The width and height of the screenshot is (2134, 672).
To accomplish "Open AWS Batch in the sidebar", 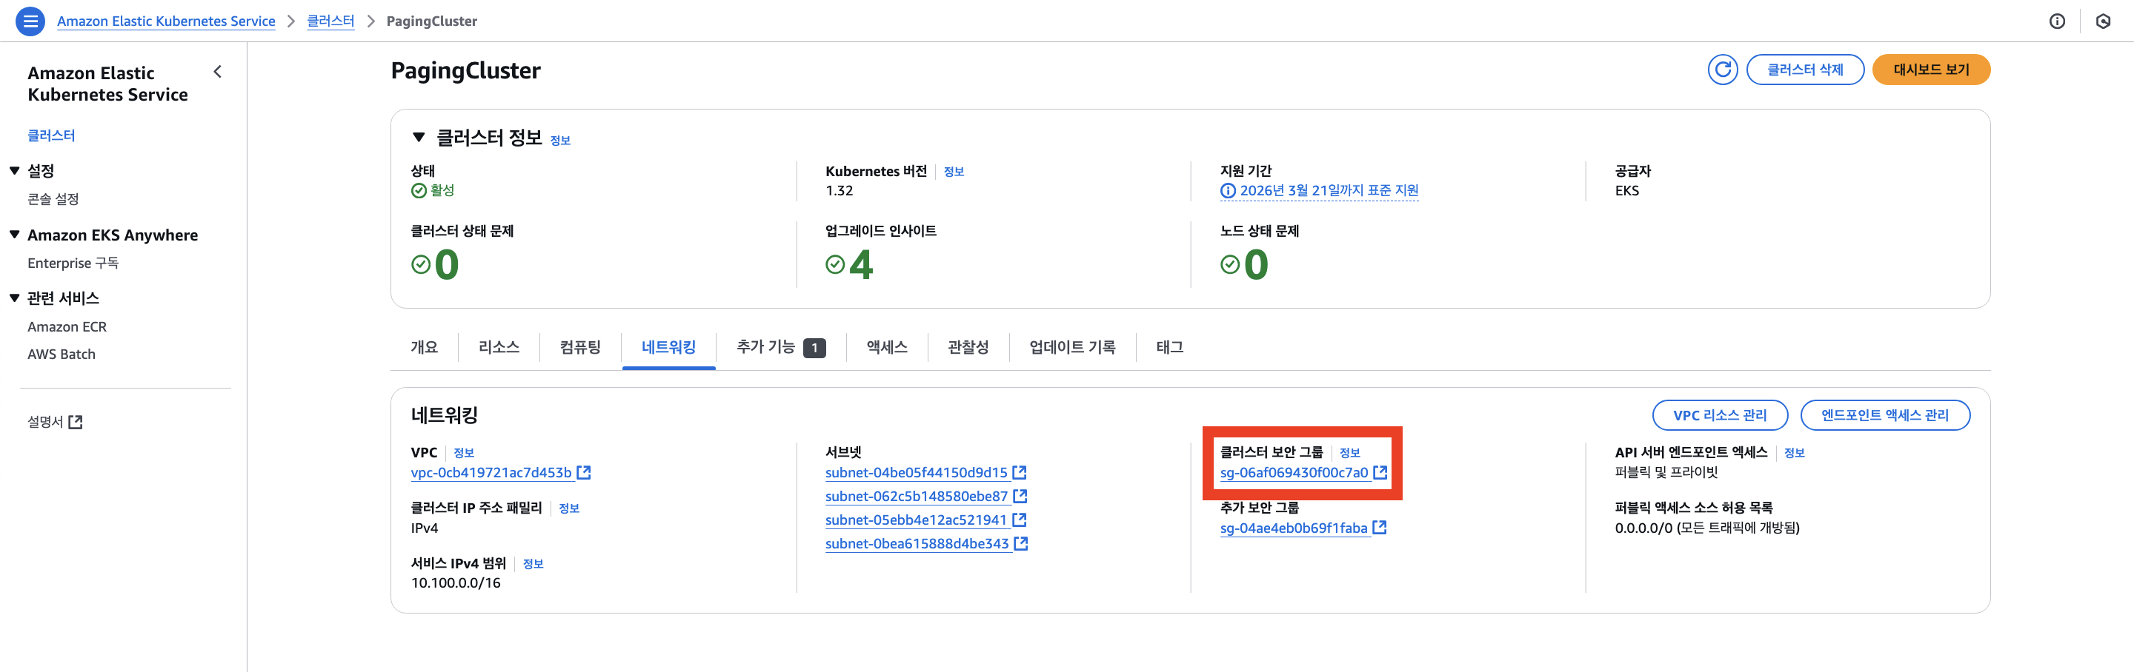I will pos(62,355).
